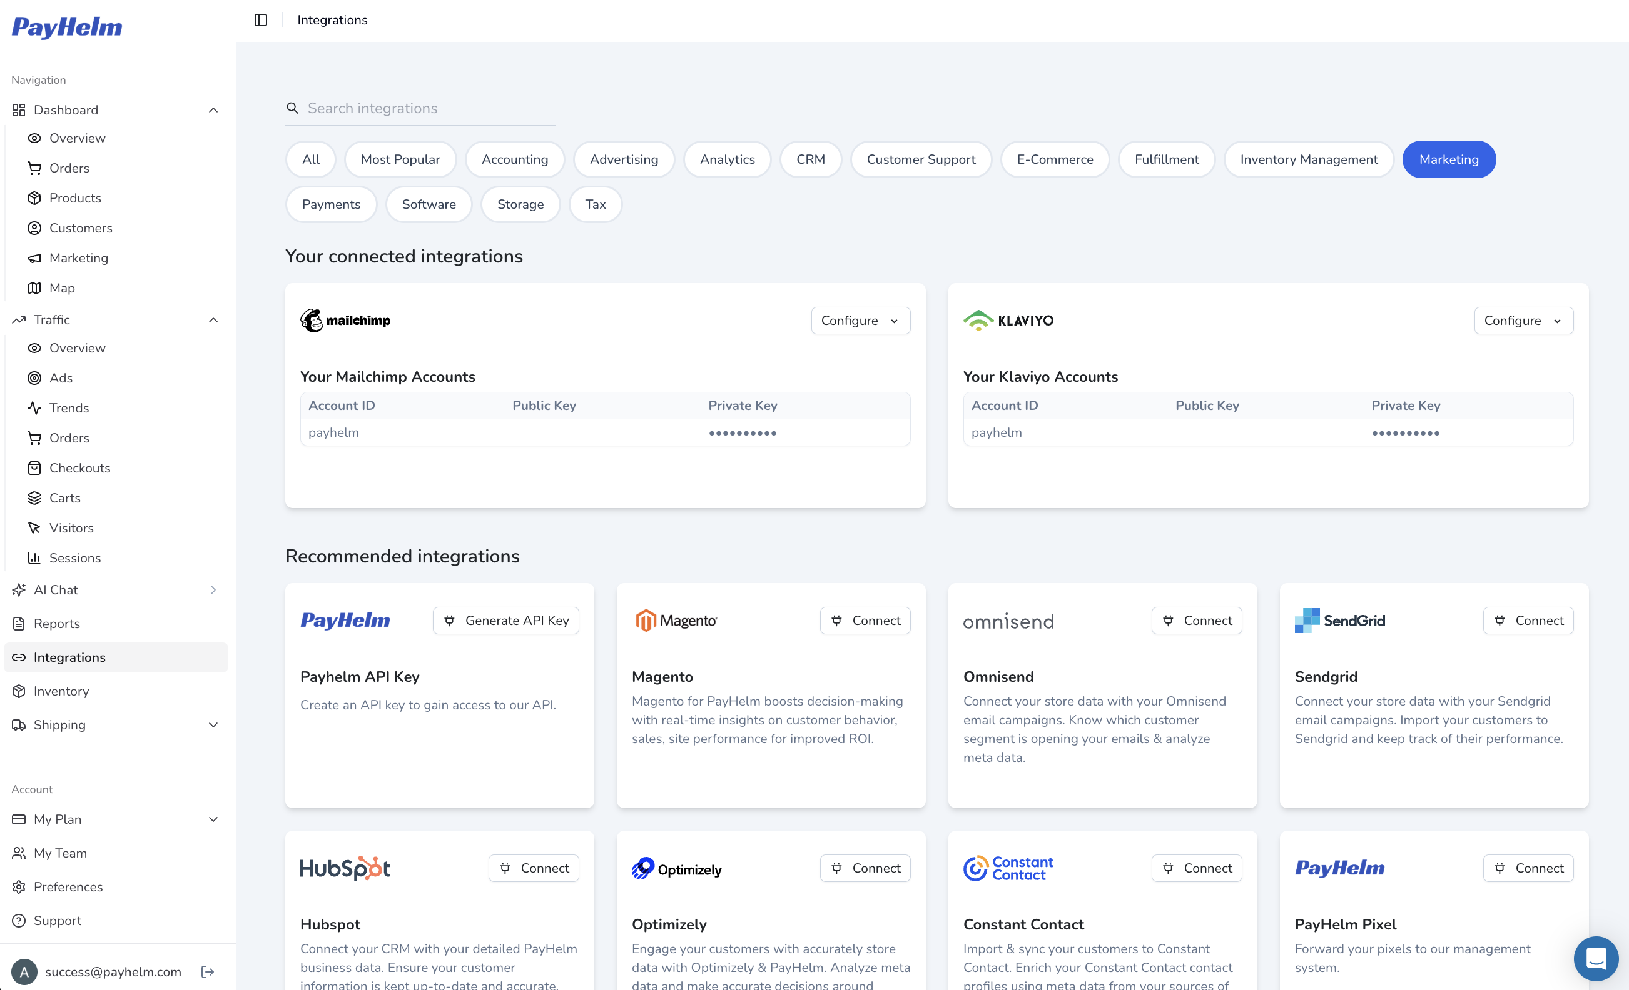
Task: Connect the Omnisend integration
Action: [1197, 621]
